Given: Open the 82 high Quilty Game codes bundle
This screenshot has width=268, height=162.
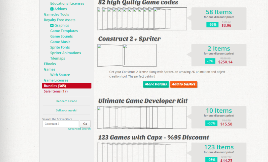Looking at the screenshot, I should pyautogui.click(x=138, y=3).
